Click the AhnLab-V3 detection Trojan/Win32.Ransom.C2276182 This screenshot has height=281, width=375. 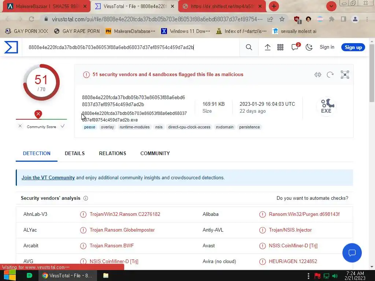click(x=125, y=214)
